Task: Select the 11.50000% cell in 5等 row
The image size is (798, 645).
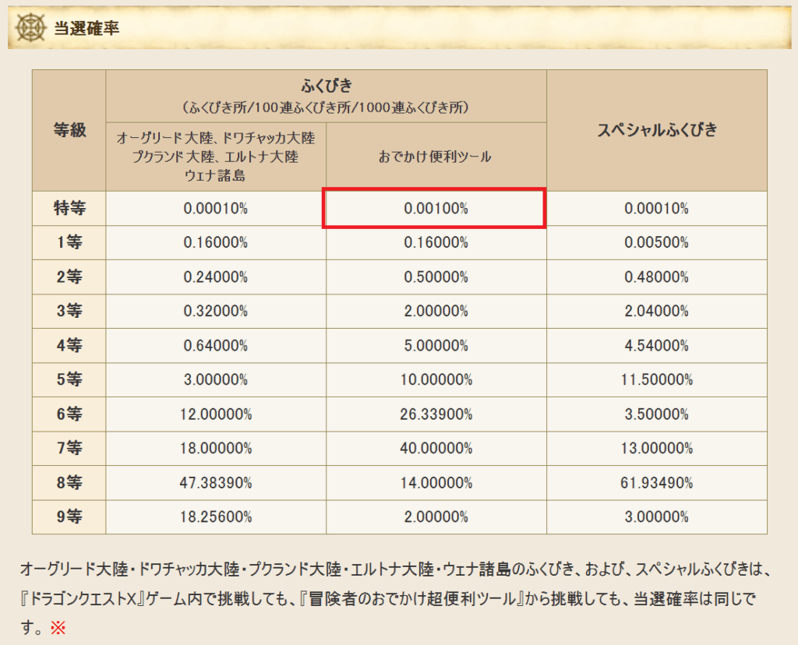Action: coord(657,380)
